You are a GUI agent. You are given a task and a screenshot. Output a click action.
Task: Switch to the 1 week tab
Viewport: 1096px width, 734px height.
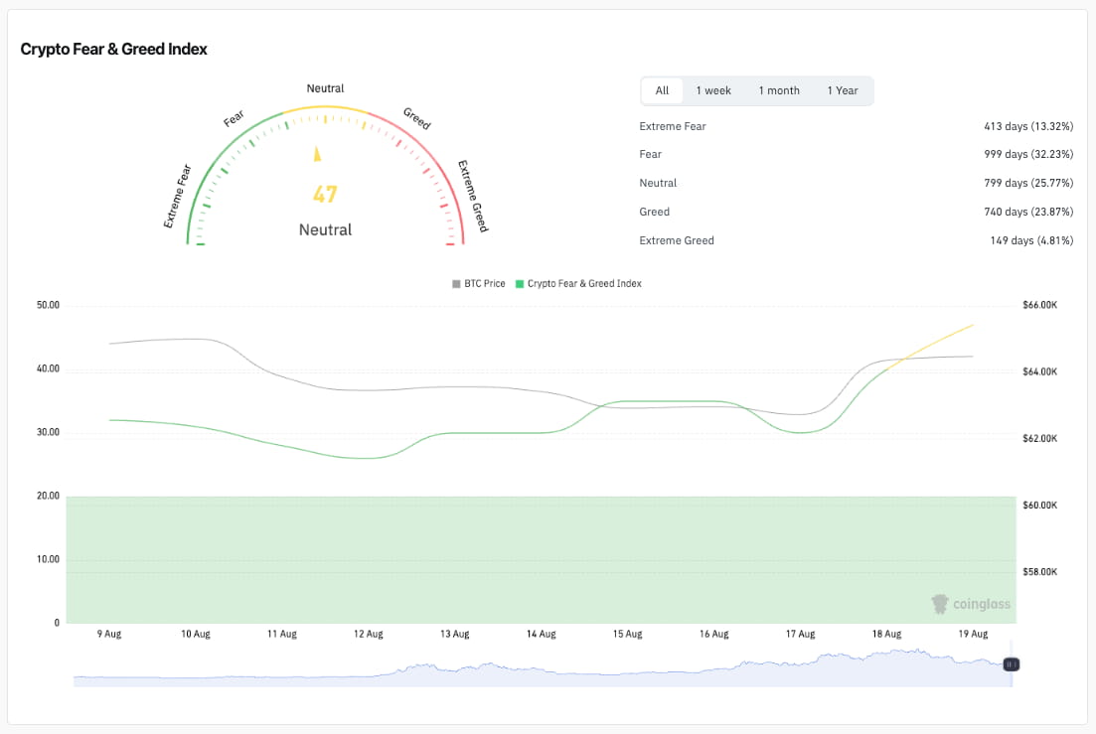click(713, 90)
